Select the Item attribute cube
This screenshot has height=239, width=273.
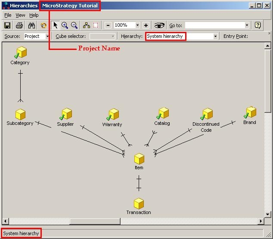[x=139, y=158]
